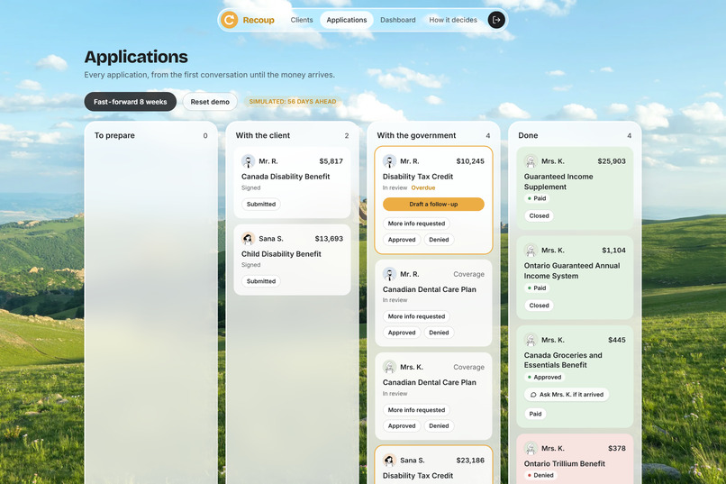Click Closed on Ontario Guaranteed Annual Income card
This screenshot has height=484, width=726.
(539, 306)
